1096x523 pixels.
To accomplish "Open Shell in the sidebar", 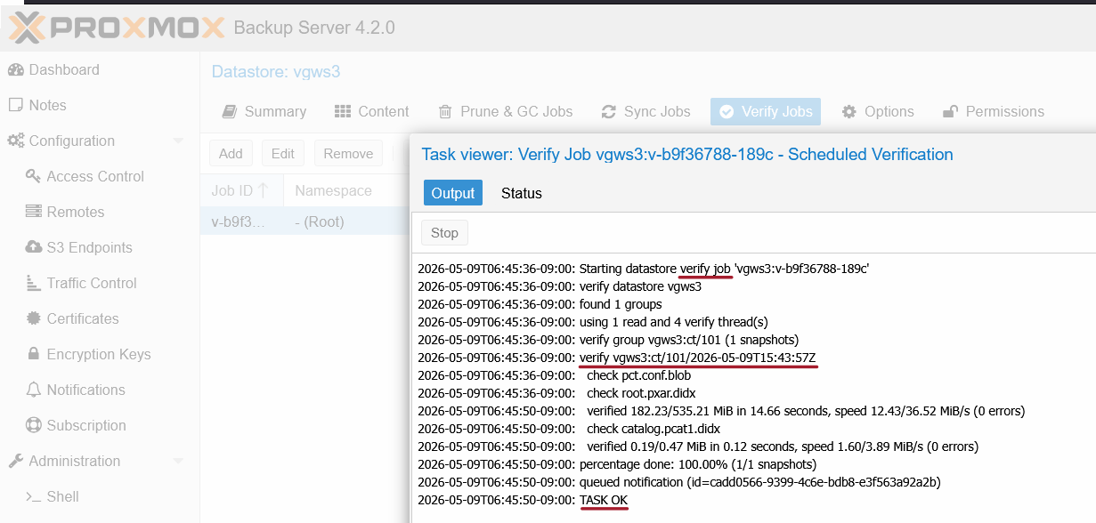I will [x=63, y=496].
